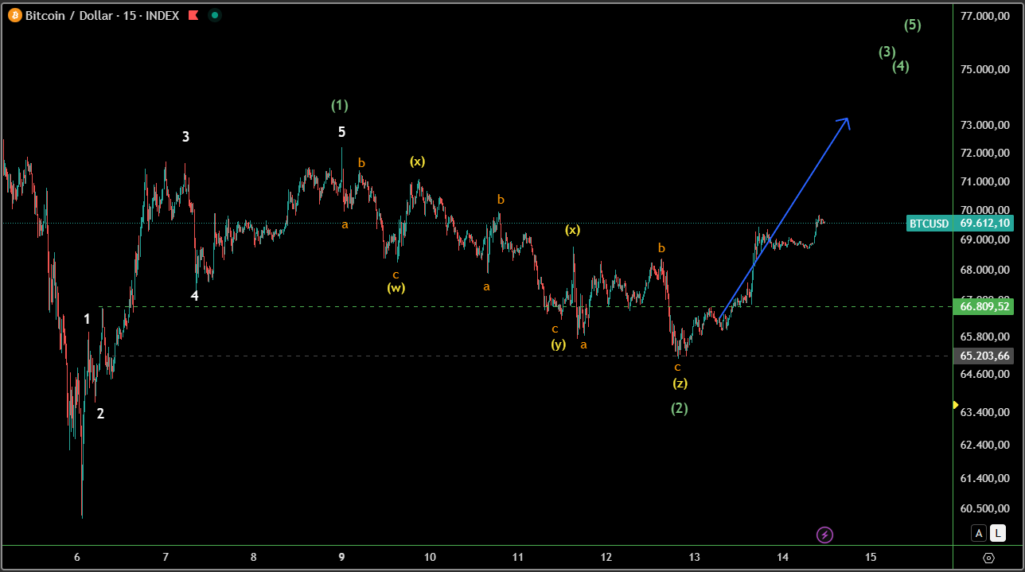1025x572 pixels.
Task: Click the orange Bitcoin logo icon
Action: [x=14, y=15]
